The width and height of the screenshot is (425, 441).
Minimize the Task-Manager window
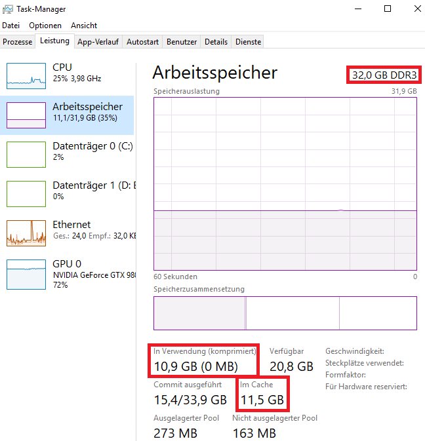point(358,9)
